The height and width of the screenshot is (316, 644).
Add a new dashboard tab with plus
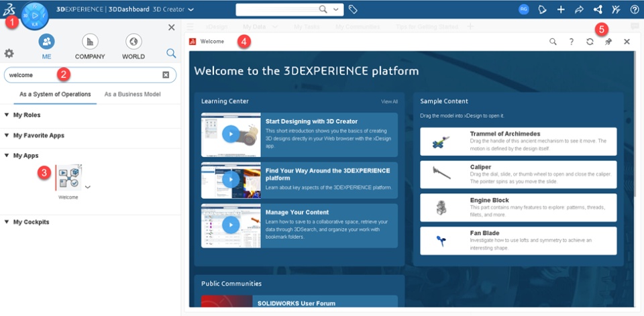471,26
